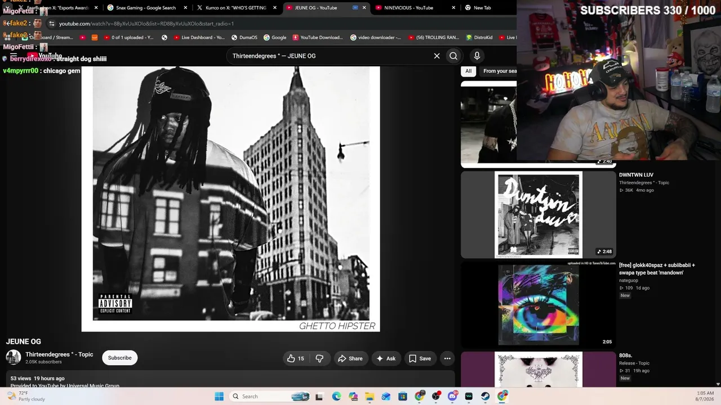721x405 pixels.
Task: Switch to the Kurrco on X tab
Action: tap(235, 8)
